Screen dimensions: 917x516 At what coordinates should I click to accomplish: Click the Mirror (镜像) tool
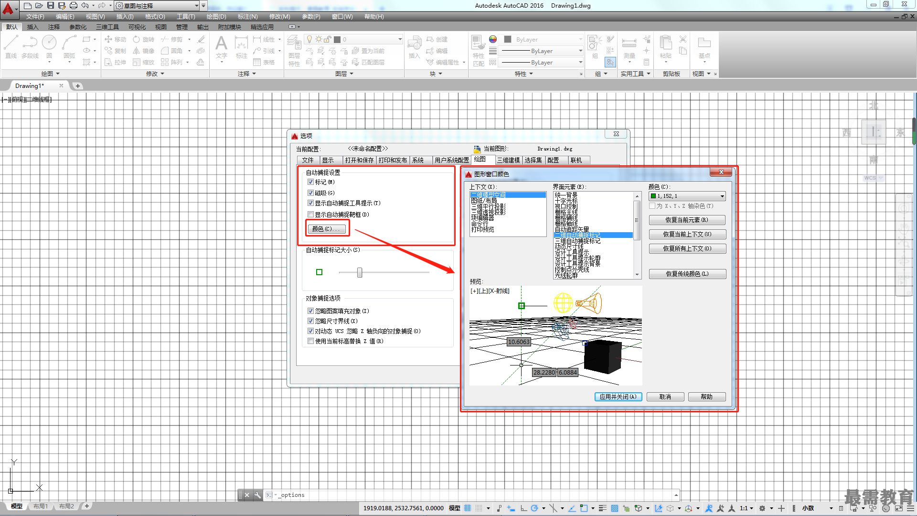pos(144,51)
